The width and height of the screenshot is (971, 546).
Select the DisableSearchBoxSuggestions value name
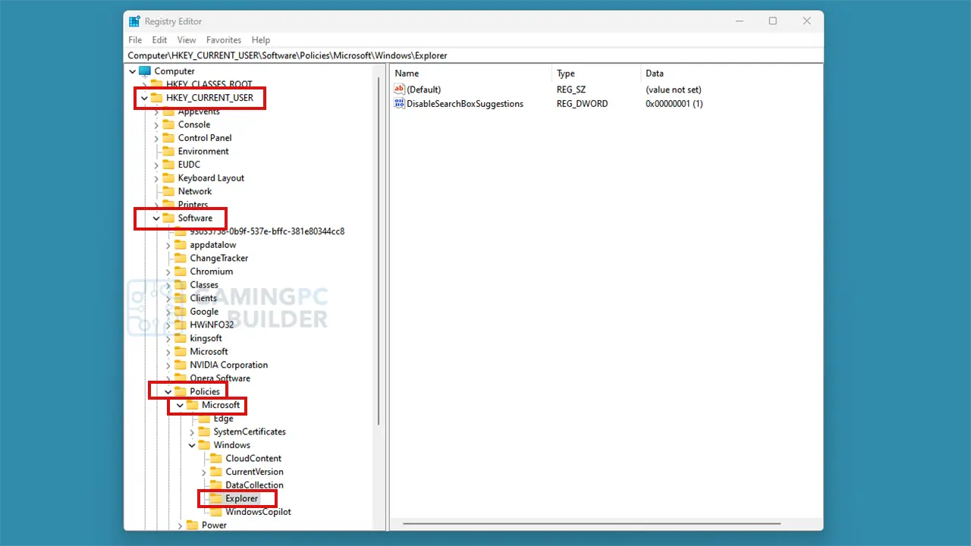point(465,103)
